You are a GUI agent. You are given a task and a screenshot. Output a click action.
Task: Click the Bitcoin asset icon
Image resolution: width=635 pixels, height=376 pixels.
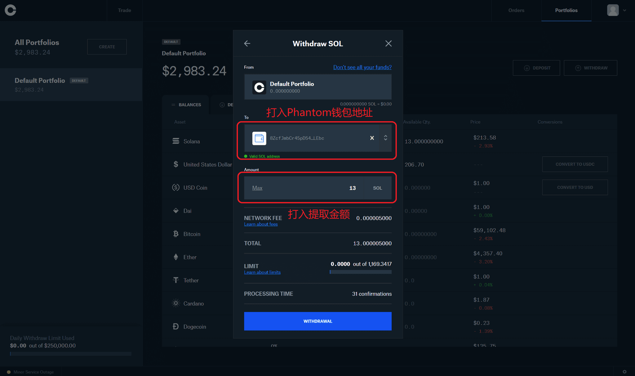click(x=176, y=234)
